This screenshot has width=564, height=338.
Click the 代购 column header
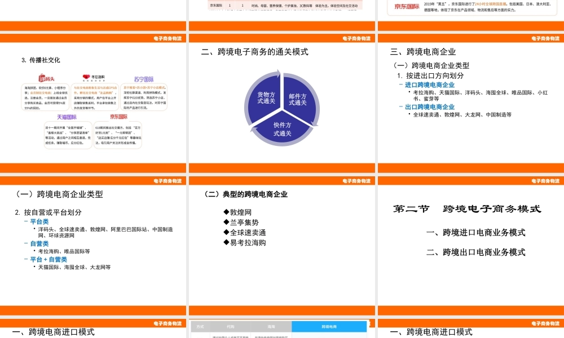click(x=230, y=326)
